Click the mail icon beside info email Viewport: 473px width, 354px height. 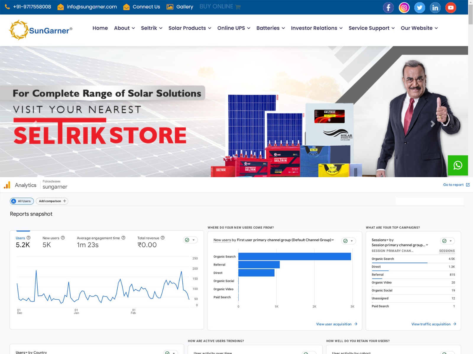(61, 7)
